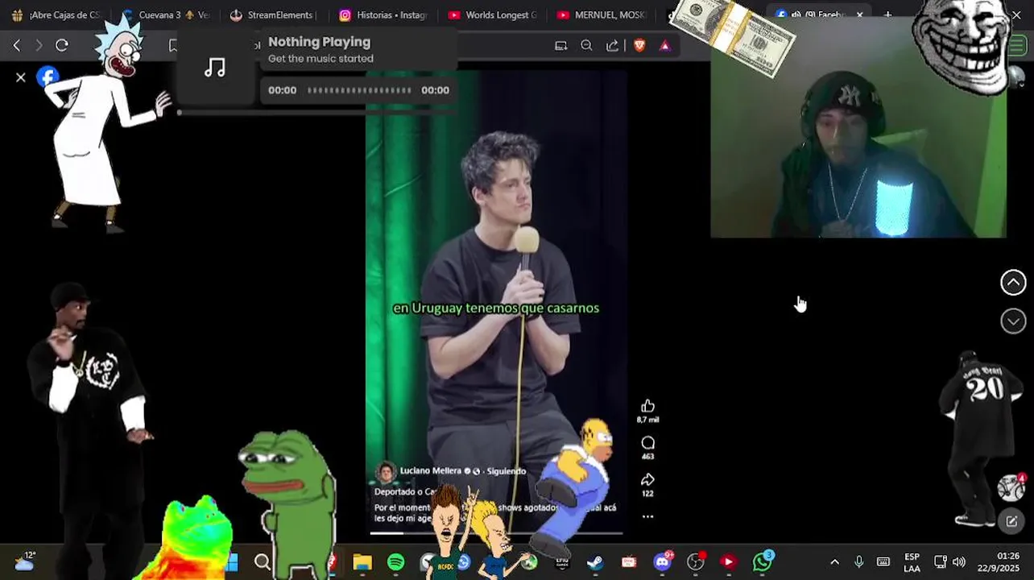Open Spotify from the taskbar
This screenshot has width=1034, height=580.
point(396,561)
